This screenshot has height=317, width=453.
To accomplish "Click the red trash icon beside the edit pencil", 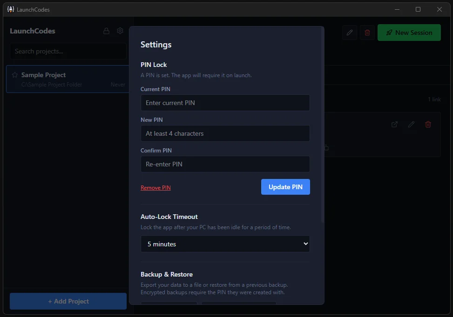I will pos(367,33).
